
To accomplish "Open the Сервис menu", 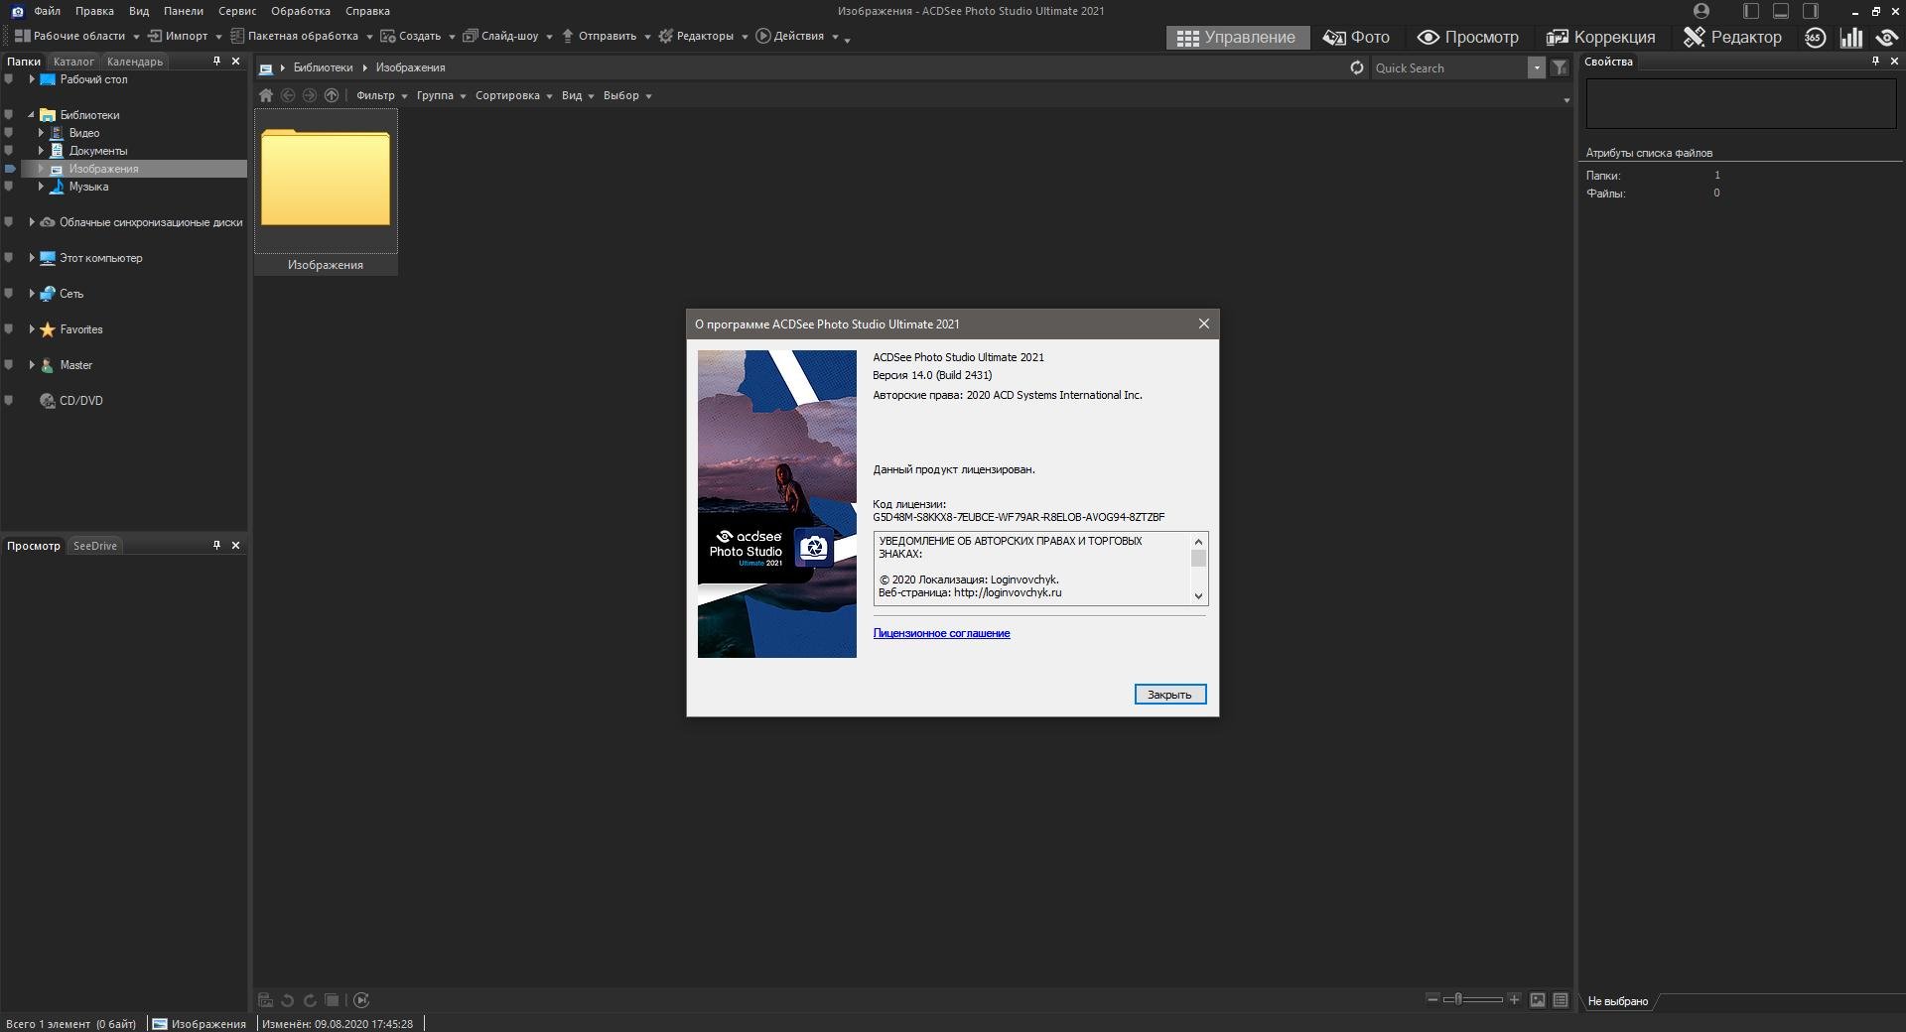I will (x=237, y=11).
